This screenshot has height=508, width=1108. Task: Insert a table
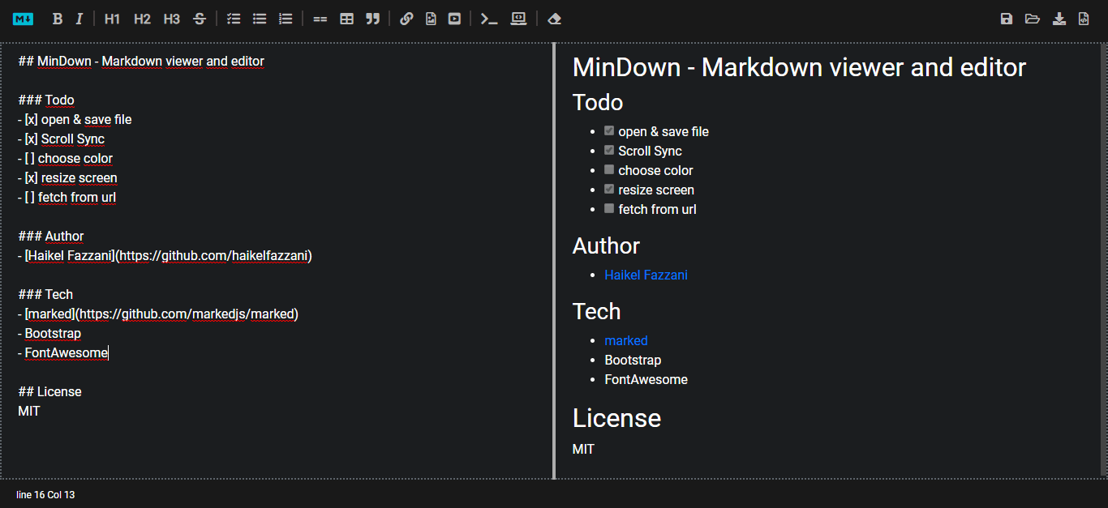(346, 19)
